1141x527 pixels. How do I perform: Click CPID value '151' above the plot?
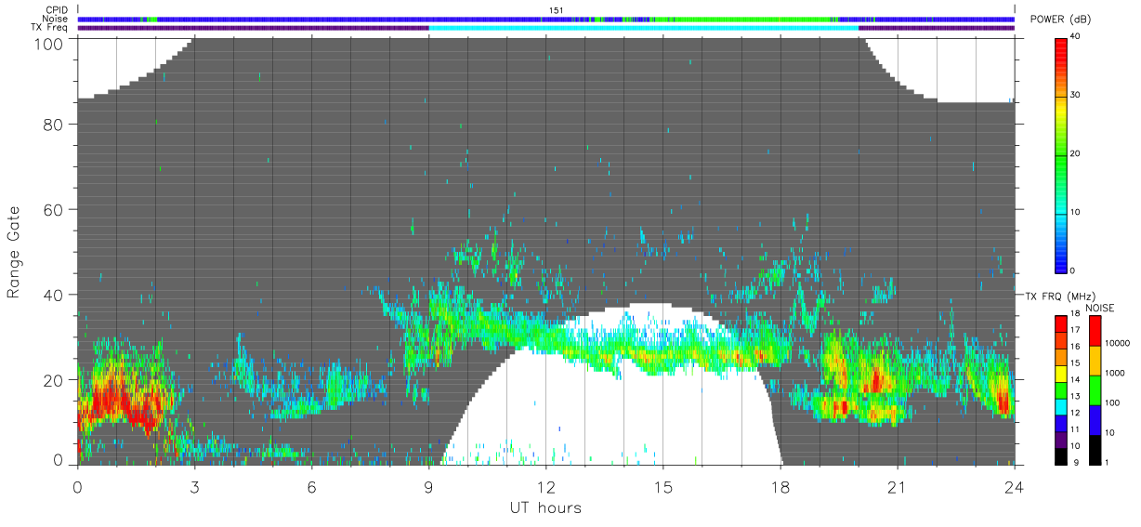coord(558,10)
